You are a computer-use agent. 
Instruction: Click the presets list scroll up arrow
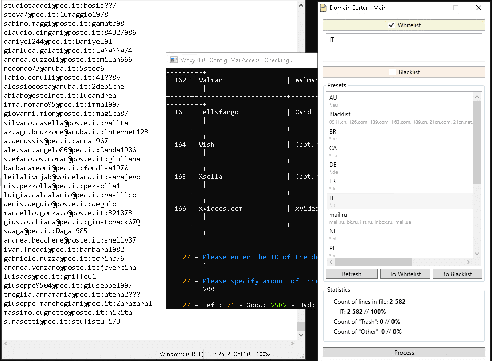(477, 96)
